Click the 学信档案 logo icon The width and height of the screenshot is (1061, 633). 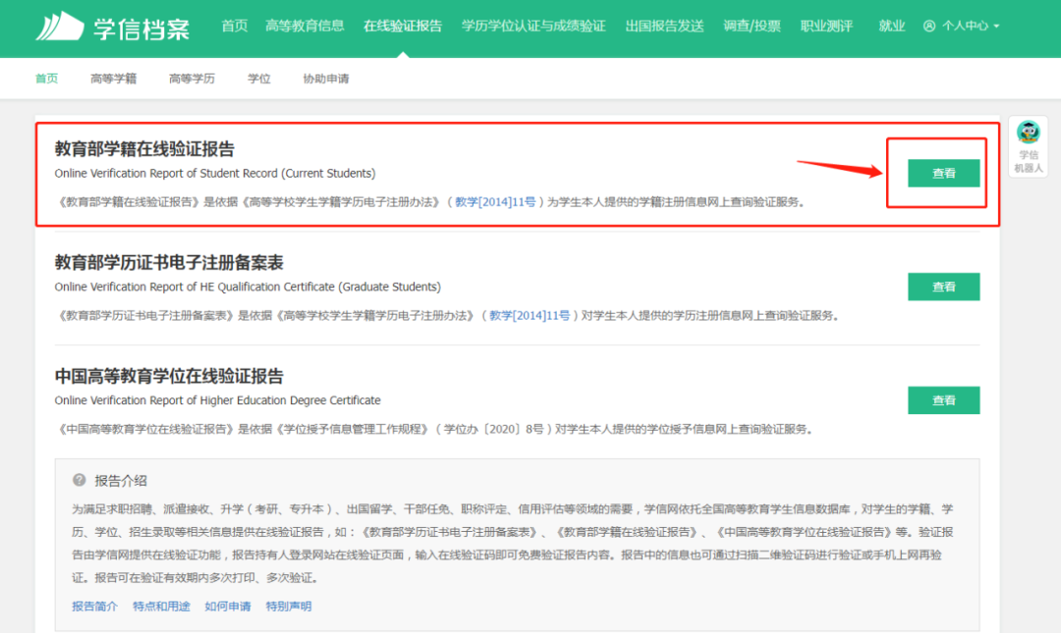pos(60,26)
